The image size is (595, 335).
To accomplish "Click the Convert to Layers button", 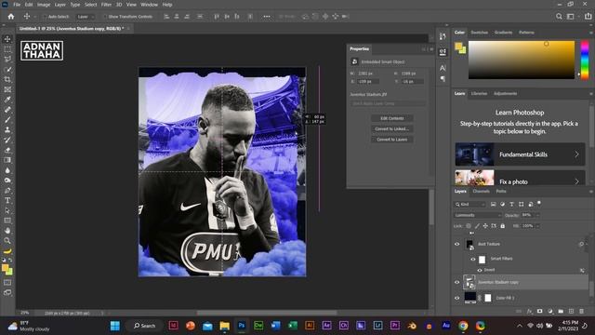I will [392, 140].
